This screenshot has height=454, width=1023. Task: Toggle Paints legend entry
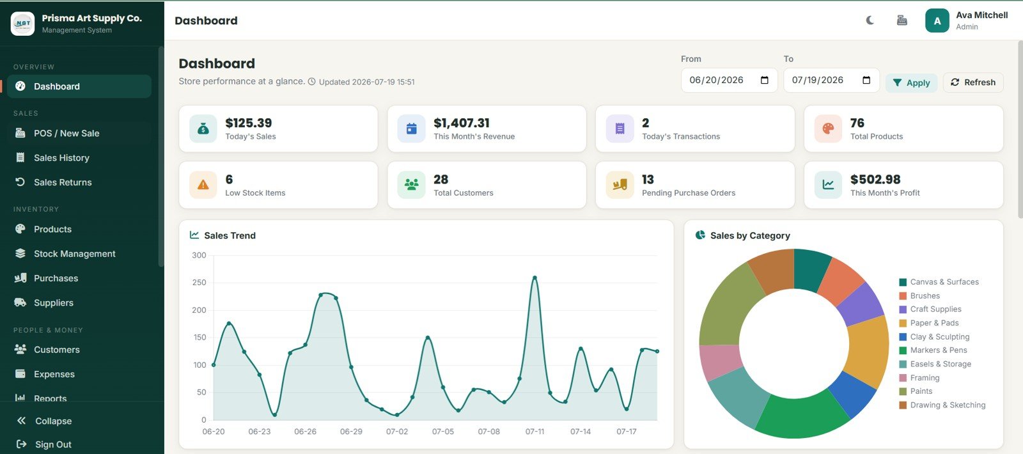click(916, 391)
